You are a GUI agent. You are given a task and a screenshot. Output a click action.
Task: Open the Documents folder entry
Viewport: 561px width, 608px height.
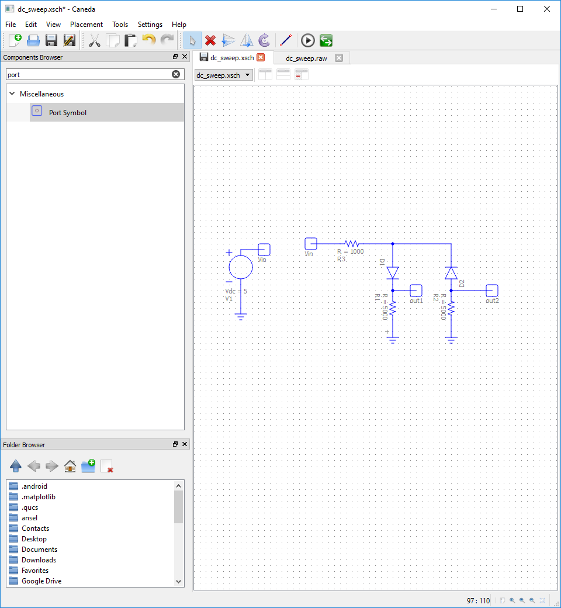click(39, 550)
